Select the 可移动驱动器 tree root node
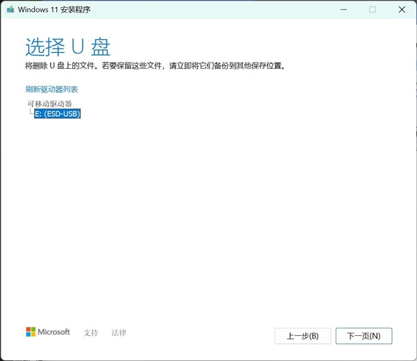Screen dimensions: 417x361 tap(49, 104)
